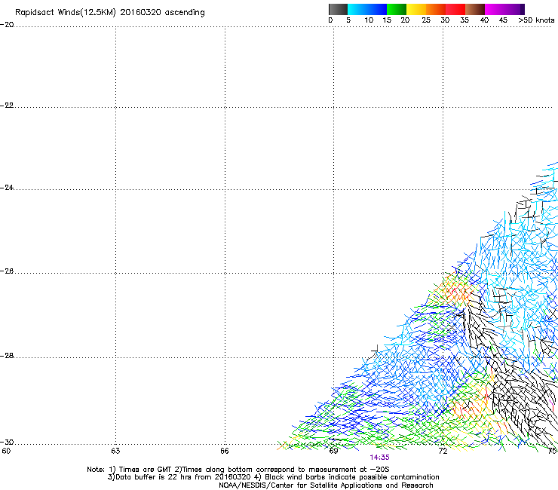Viewport: 558px width, 490px height.
Task: Select the blue 10-15 knots legend color
Action: (x=377, y=9)
